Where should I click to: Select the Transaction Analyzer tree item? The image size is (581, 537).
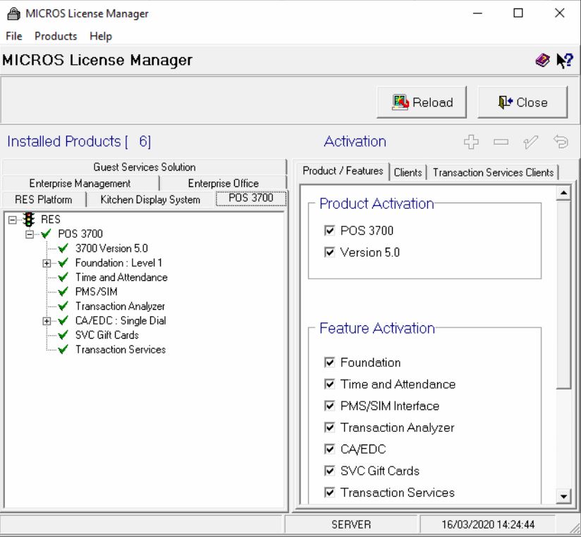click(120, 306)
